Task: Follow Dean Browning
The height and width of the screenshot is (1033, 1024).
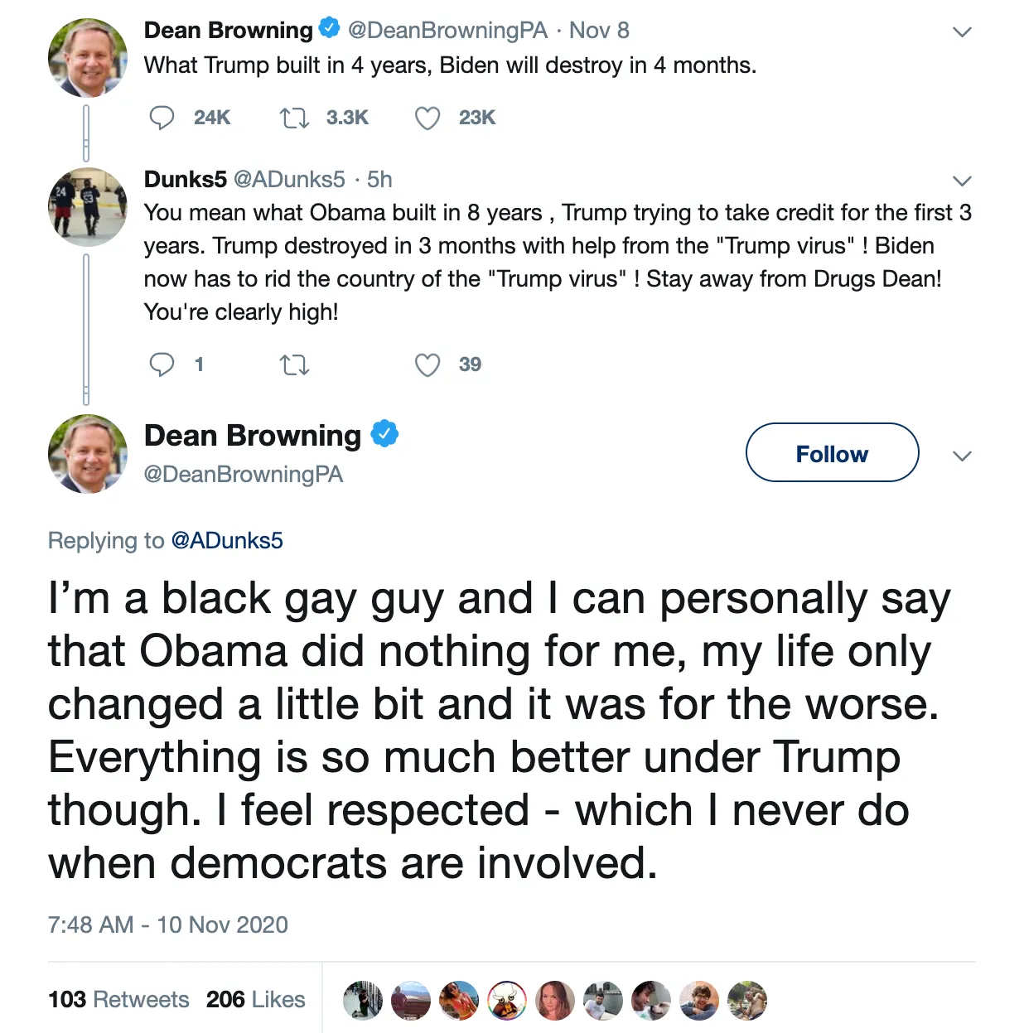Action: (x=832, y=453)
